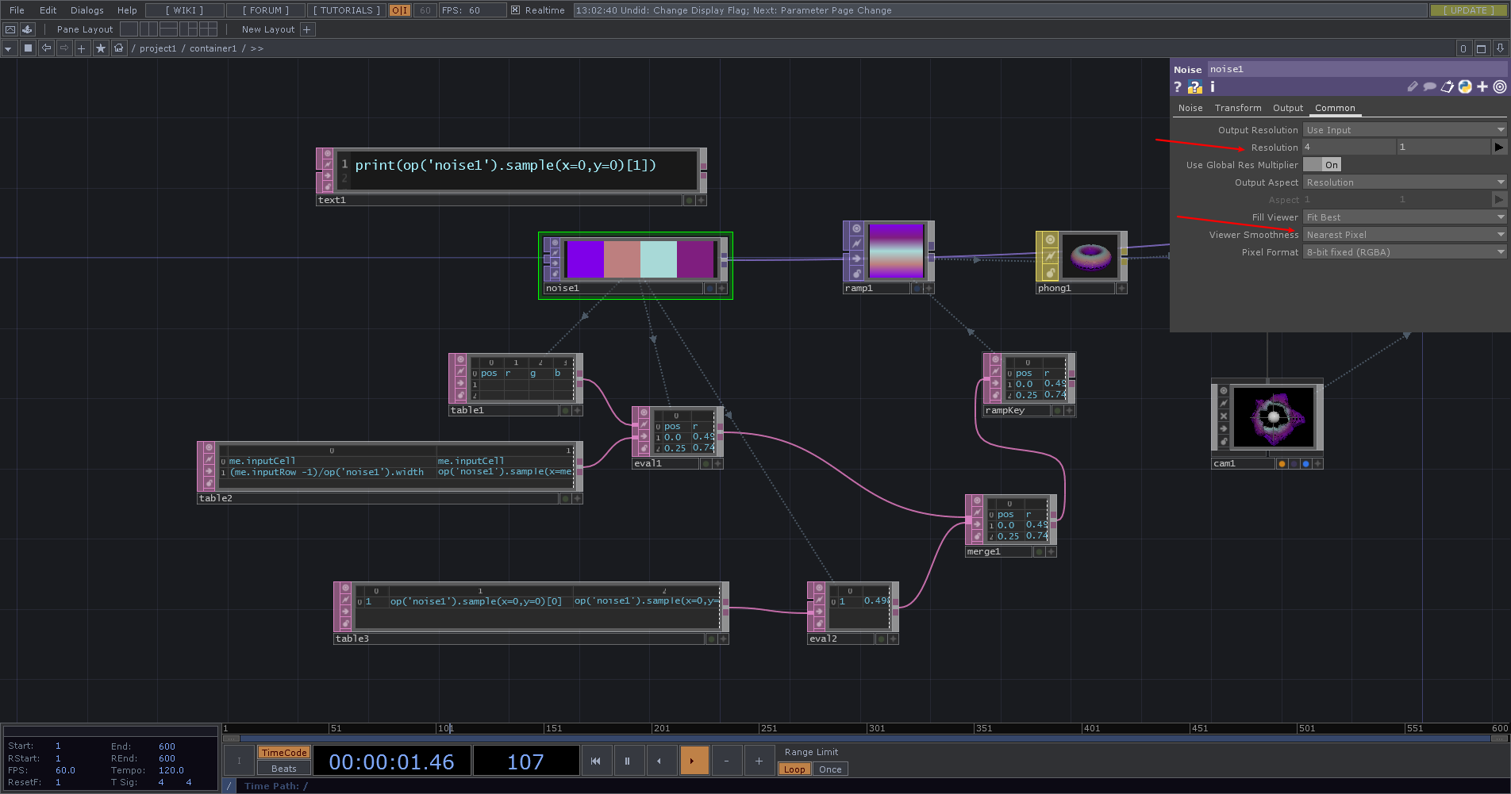
Task: Open the Viewer Smoothness dropdown
Action: (x=1403, y=234)
